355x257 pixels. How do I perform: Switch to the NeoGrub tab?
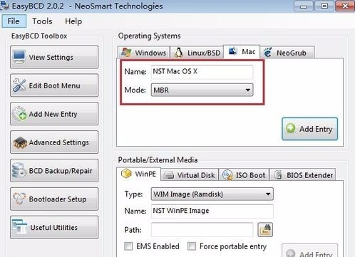(287, 53)
